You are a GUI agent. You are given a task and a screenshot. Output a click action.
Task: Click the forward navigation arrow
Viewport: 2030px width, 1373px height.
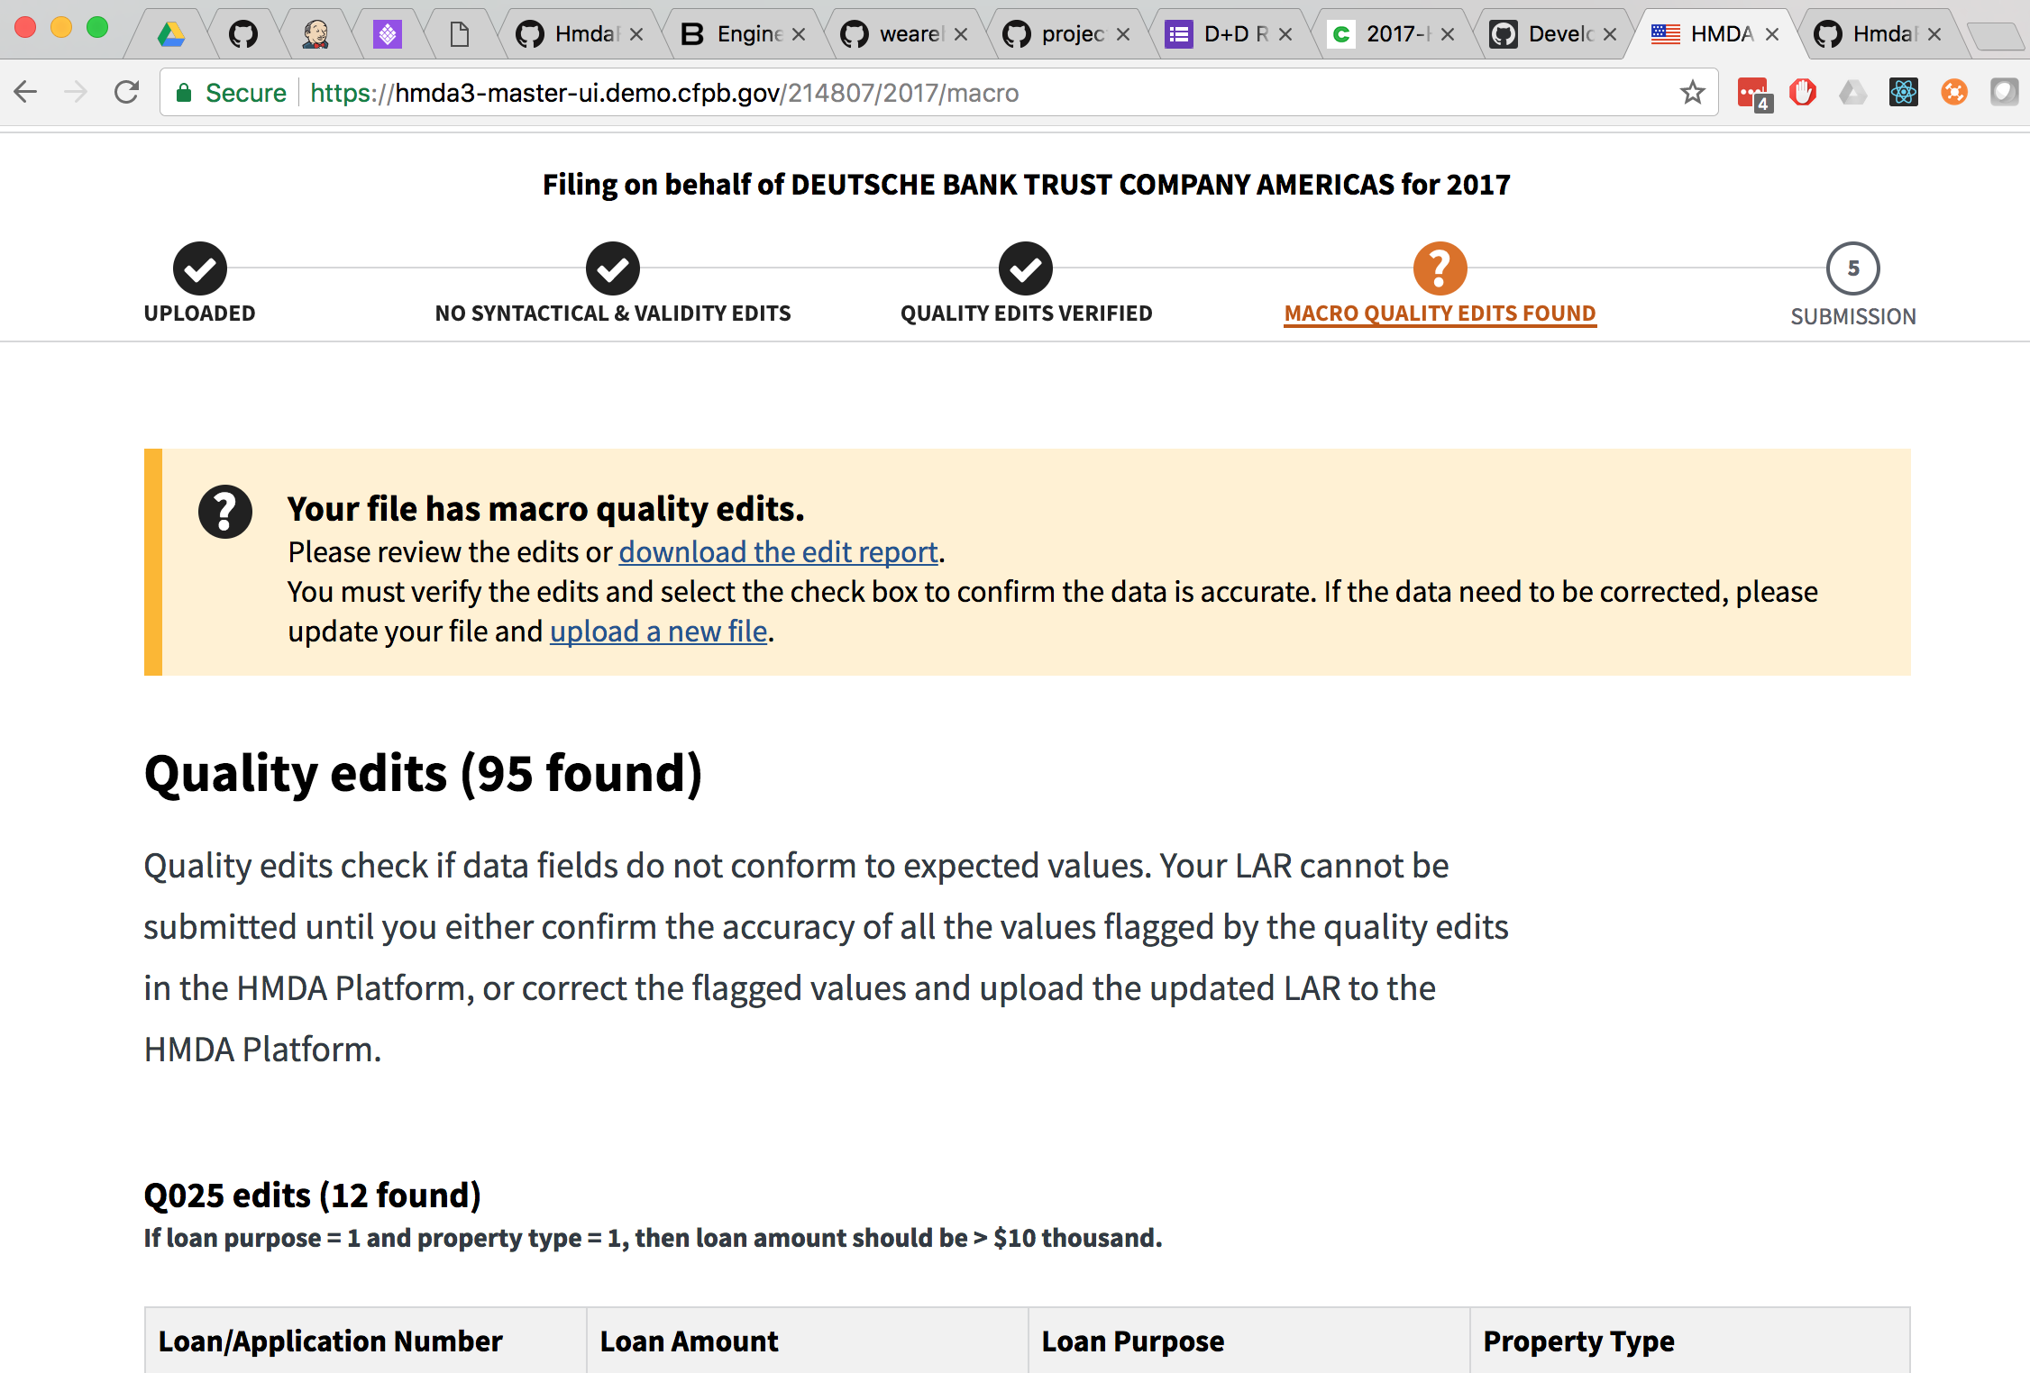pyautogui.click(x=76, y=92)
